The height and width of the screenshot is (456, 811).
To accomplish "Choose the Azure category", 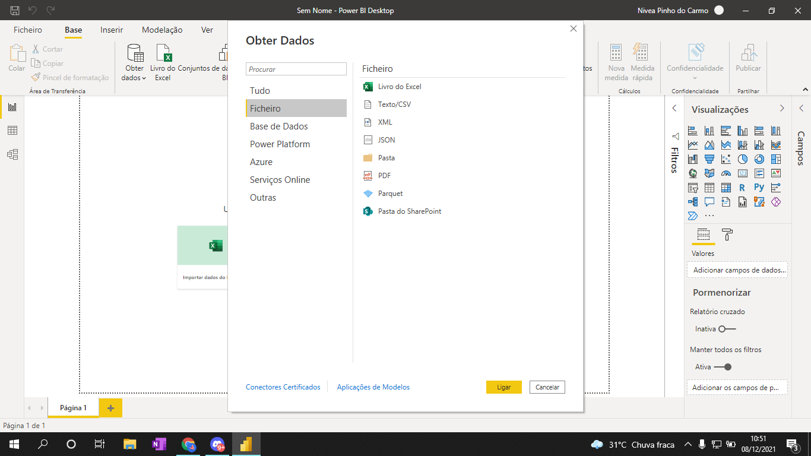I will click(296, 162).
